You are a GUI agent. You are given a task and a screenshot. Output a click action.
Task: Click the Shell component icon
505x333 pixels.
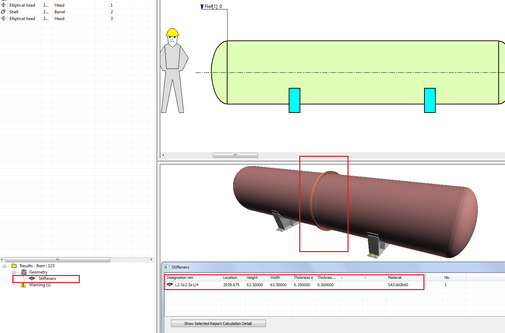pos(4,12)
